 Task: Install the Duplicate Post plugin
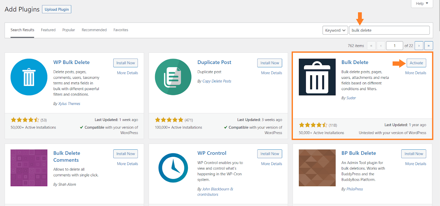click(x=269, y=63)
